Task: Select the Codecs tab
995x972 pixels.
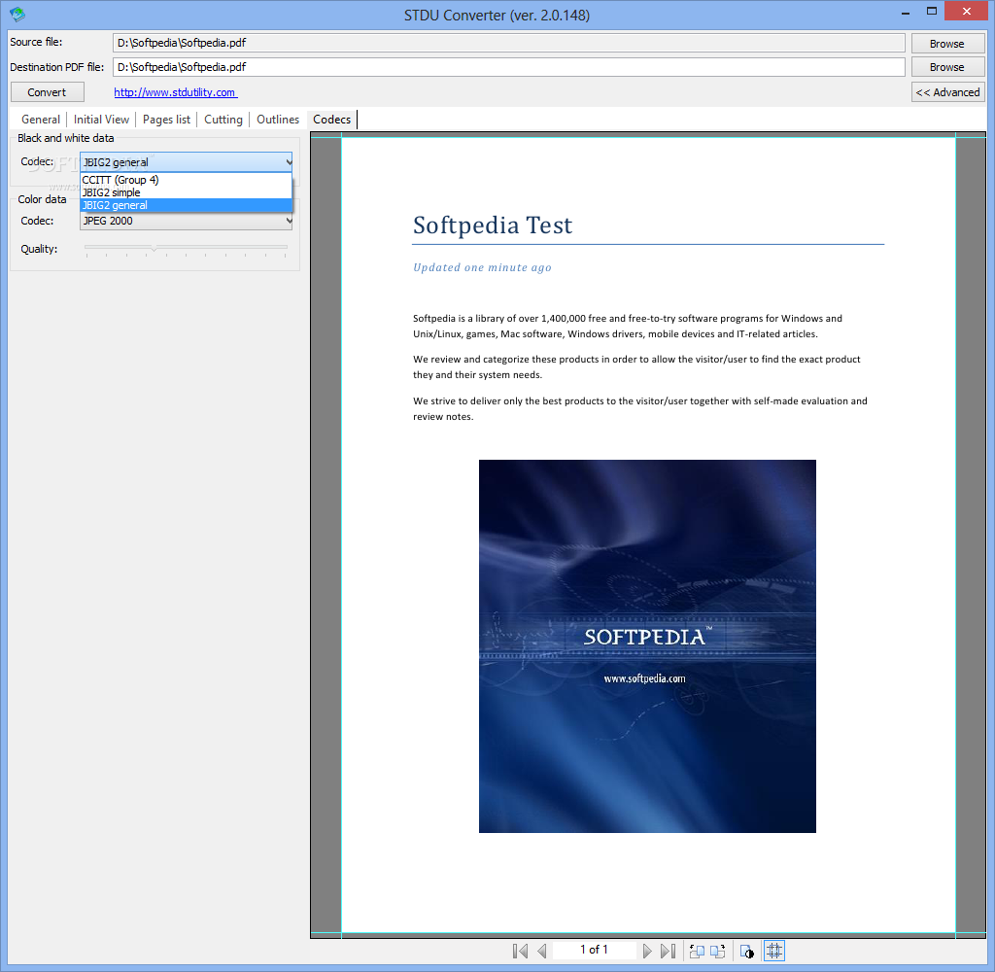Action: [x=332, y=120]
